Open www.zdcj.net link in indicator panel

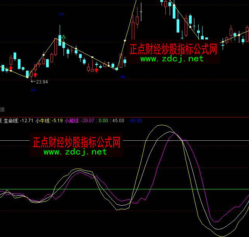coord(75,152)
